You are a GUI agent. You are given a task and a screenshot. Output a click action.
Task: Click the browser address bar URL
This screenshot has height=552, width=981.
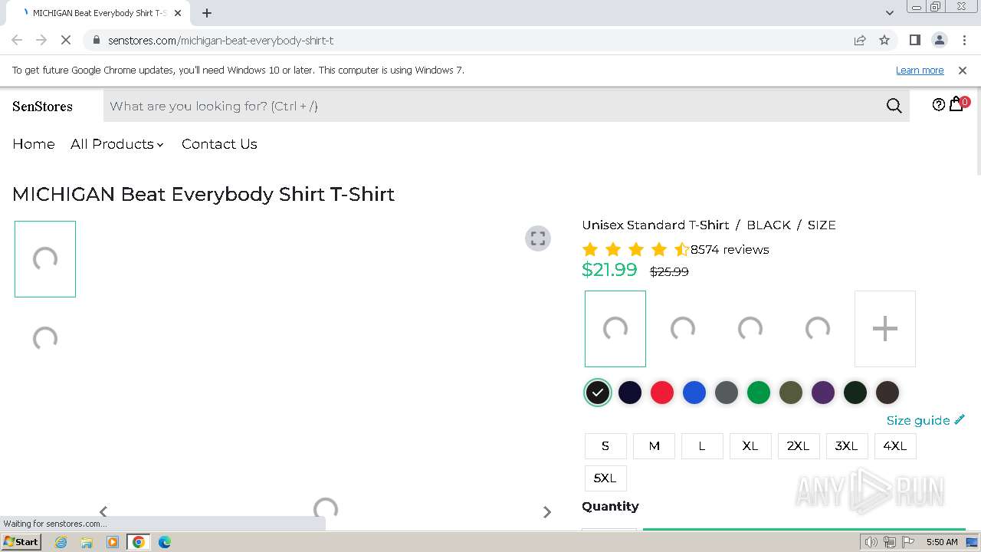221,40
